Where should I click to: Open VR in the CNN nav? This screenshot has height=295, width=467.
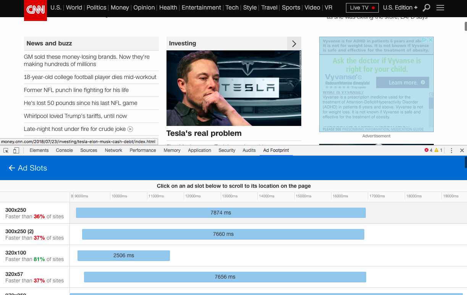coord(328,8)
